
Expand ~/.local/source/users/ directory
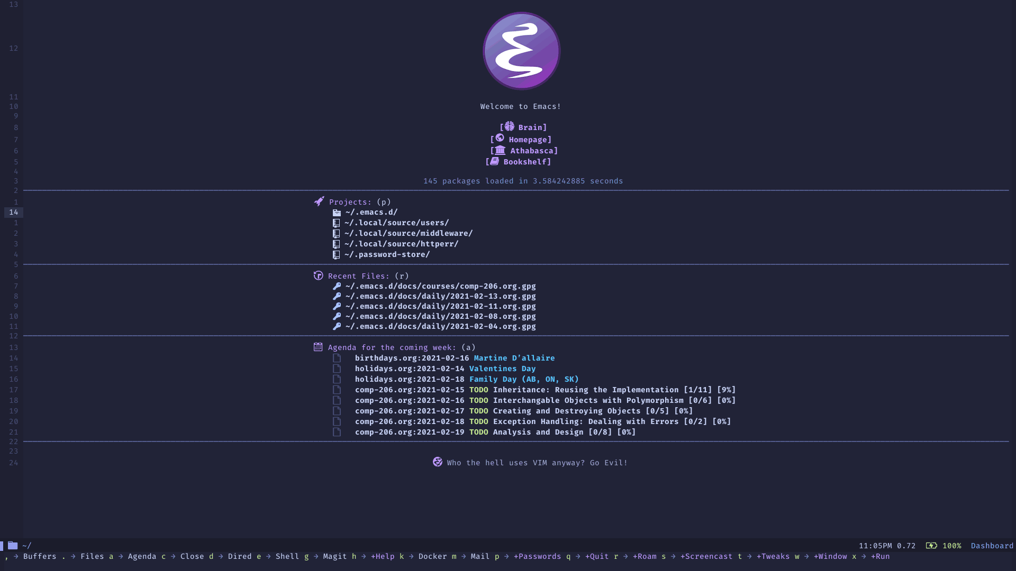coord(396,223)
